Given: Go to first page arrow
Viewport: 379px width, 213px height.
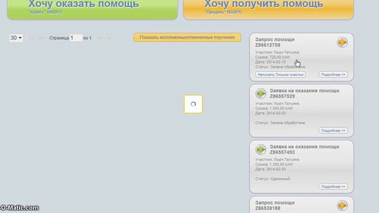Looking at the screenshot, I should [31, 38].
